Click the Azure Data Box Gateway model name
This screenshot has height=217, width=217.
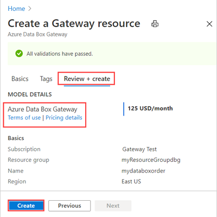click(42, 109)
